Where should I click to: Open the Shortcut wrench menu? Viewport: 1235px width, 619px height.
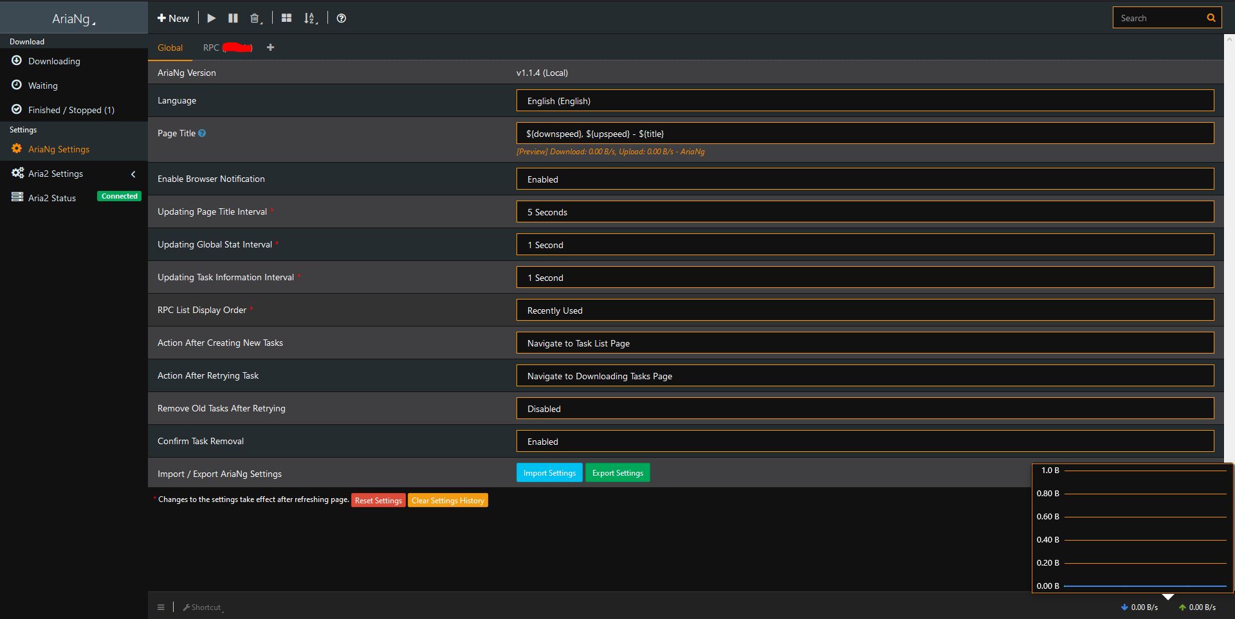point(203,607)
